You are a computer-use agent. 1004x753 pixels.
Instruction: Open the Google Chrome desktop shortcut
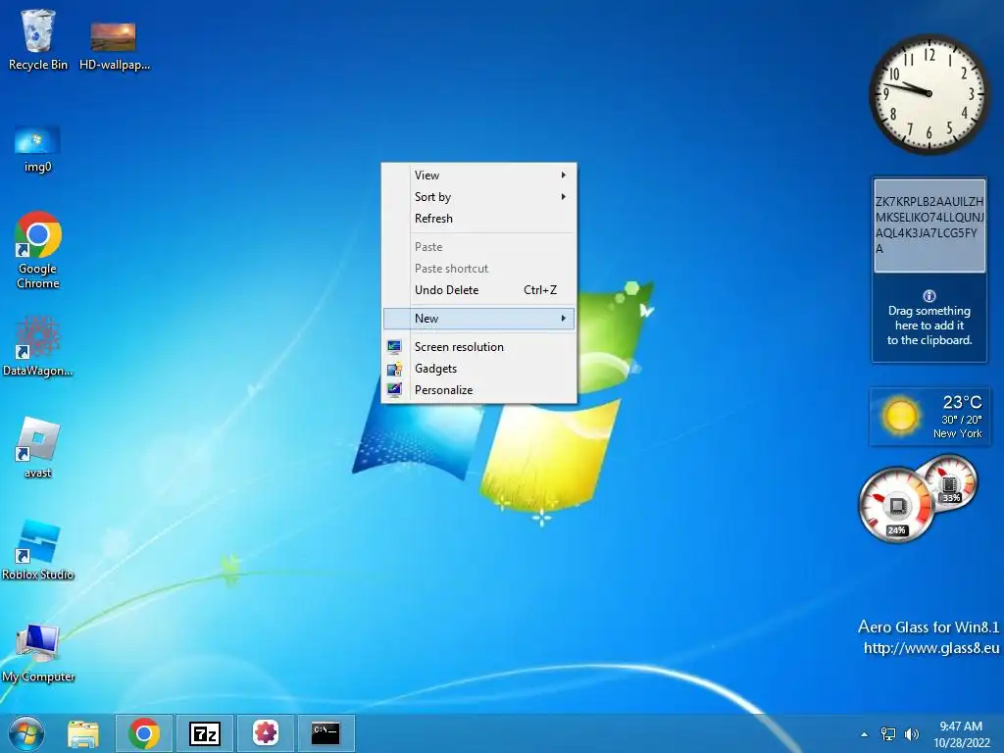coord(38,250)
